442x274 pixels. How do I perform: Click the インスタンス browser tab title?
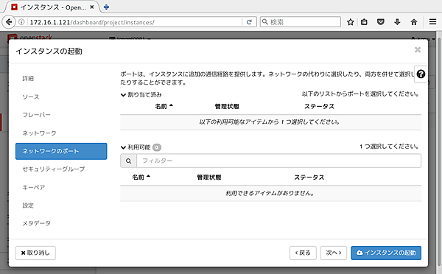click(53, 7)
